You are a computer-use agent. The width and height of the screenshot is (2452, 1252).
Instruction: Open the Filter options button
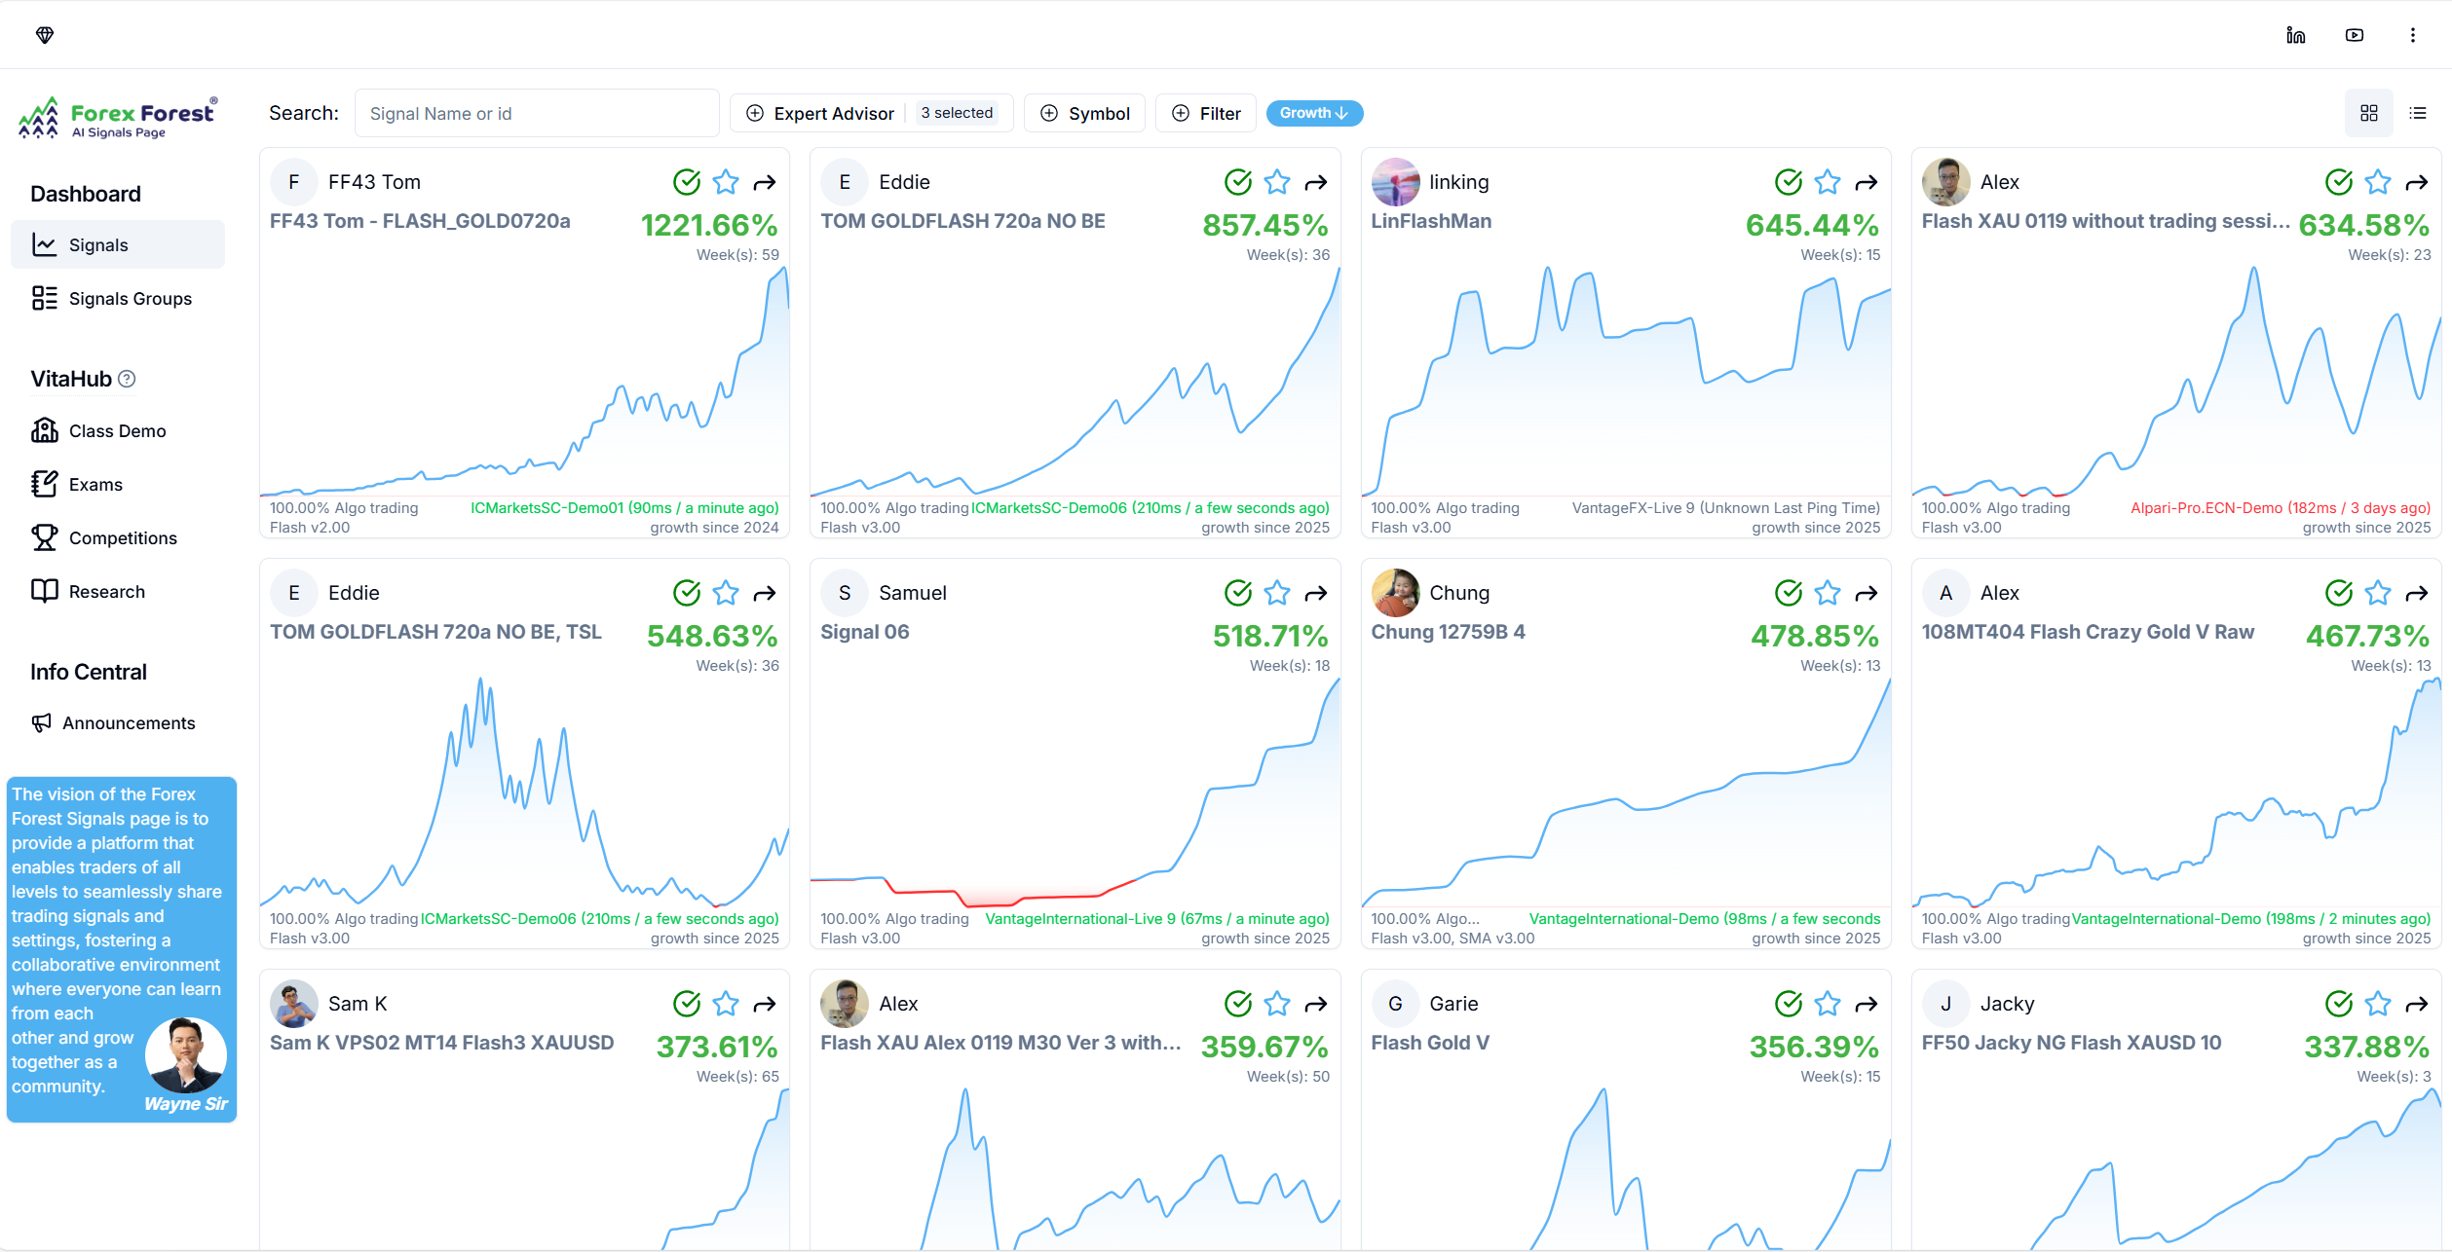pyautogui.click(x=1205, y=113)
